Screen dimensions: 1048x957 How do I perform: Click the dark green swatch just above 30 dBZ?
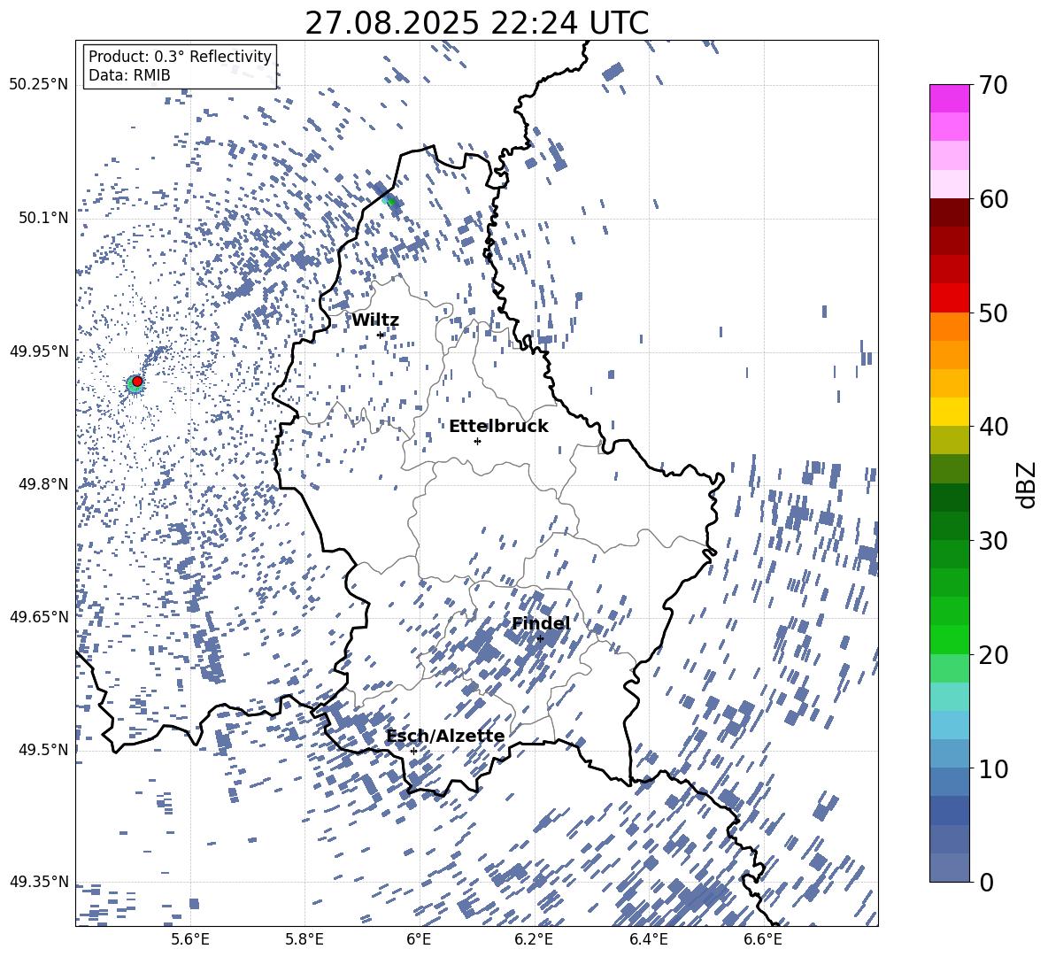(949, 526)
